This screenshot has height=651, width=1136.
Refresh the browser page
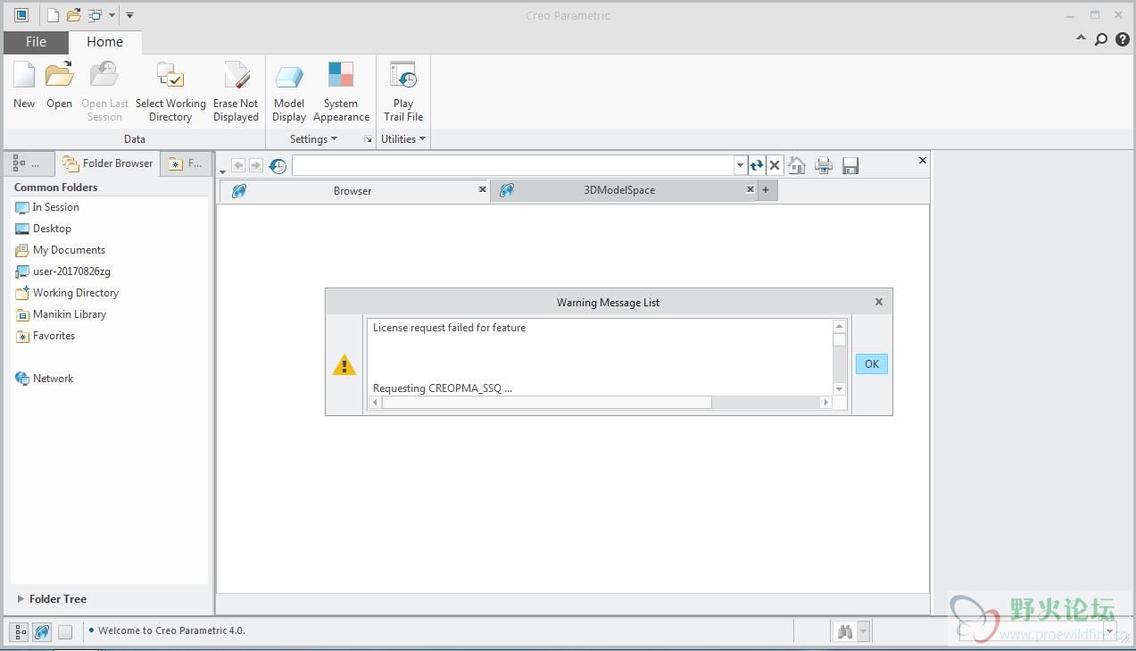(x=757, y=165)
